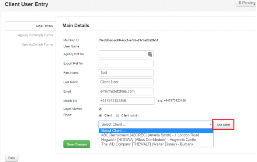Edit the Email address field
The image size is (257, 162).
tap(126, 91)
